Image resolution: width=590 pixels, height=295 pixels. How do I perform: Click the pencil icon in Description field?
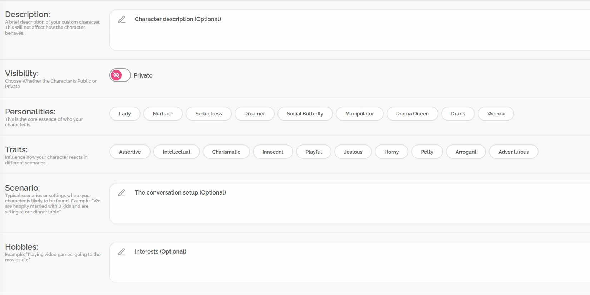(x=122, y=19)
